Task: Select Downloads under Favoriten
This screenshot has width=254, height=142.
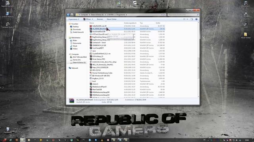Action: (x=77, y=29)
